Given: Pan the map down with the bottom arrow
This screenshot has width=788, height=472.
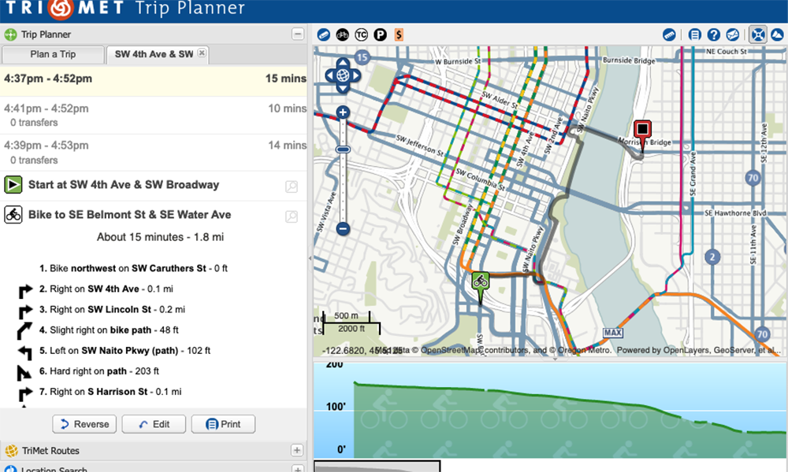Looking at the screenshot, I should (343, 88).
